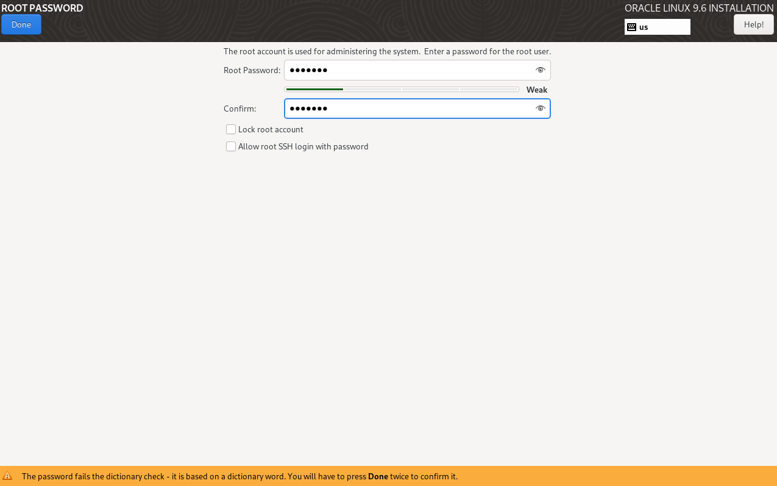Click the keyboard icon in layout indicator
This screenshot has width=777, height=486.
coord(631,27)
